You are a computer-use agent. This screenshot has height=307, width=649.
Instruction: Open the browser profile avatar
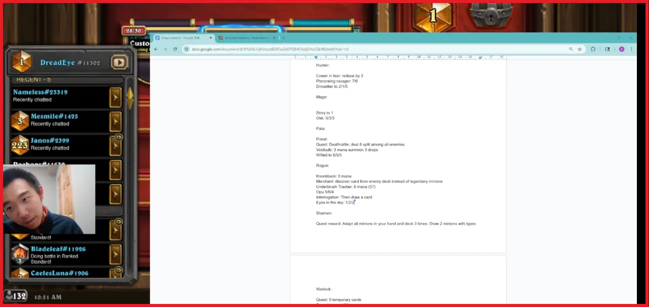[x=622, y=49]
